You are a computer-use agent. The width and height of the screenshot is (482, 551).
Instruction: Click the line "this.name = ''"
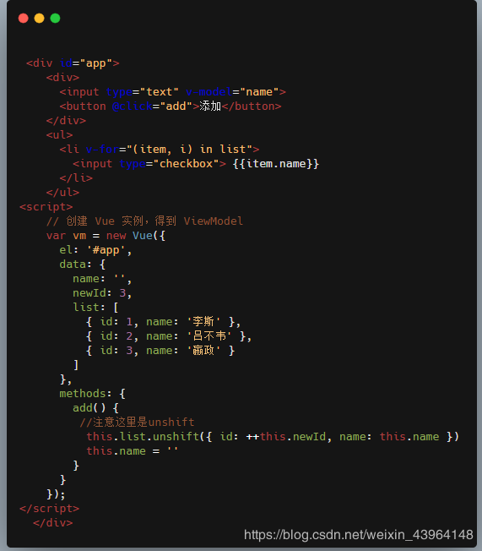tap(133, 451)
